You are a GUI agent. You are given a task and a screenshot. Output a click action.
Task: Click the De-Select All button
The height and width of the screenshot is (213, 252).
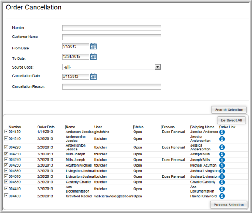pyautogui.click(x=231, y=121)
